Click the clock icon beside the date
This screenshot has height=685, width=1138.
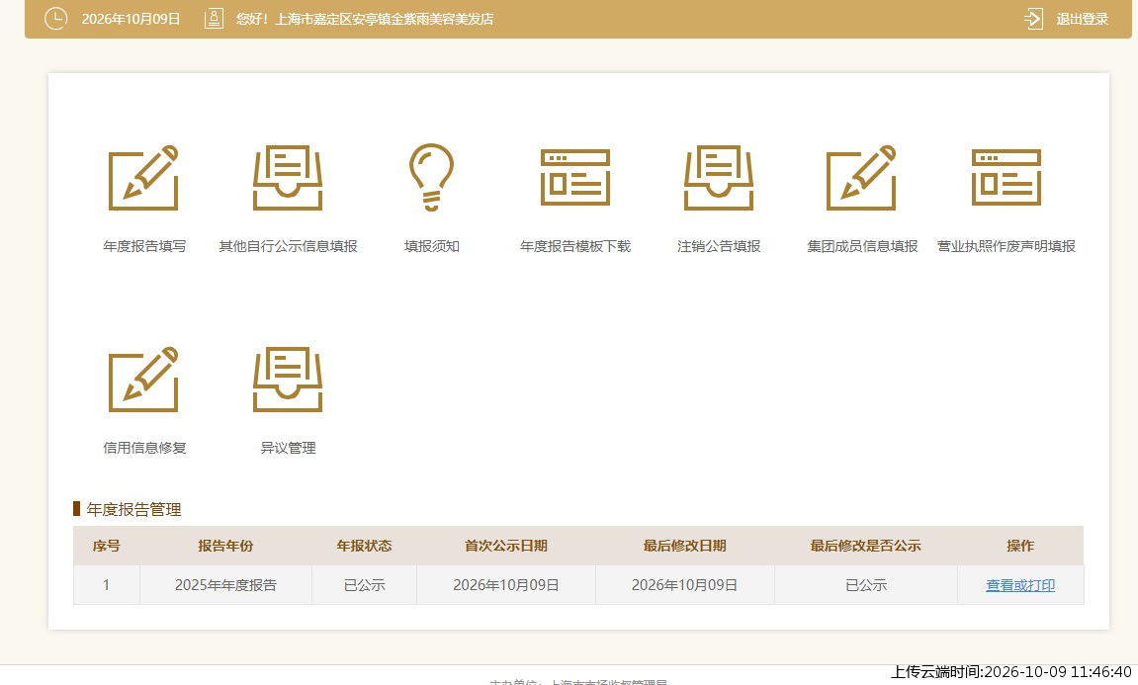pyautogui.click(x=56, y=19)
